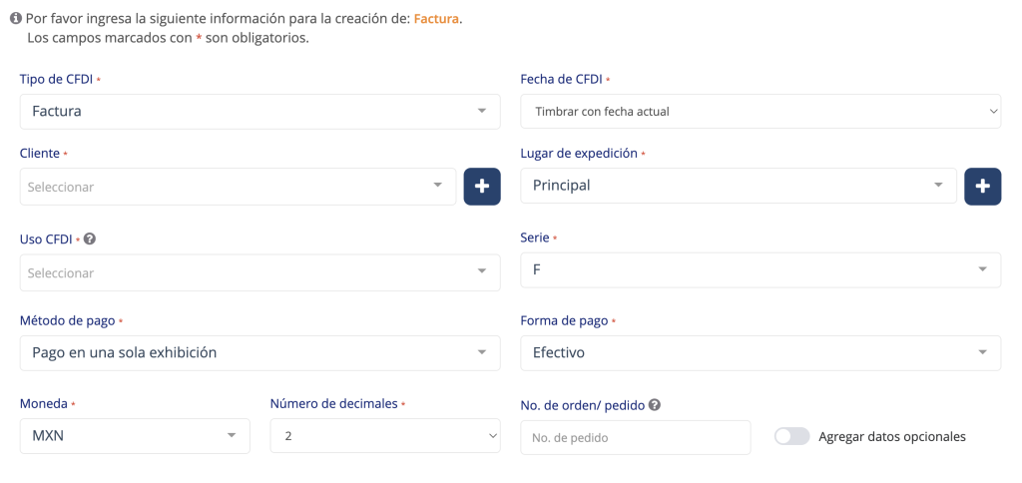
Task: Expand the Forma de pago Efectivo dropdown
Action: click(x=761, y=353)
